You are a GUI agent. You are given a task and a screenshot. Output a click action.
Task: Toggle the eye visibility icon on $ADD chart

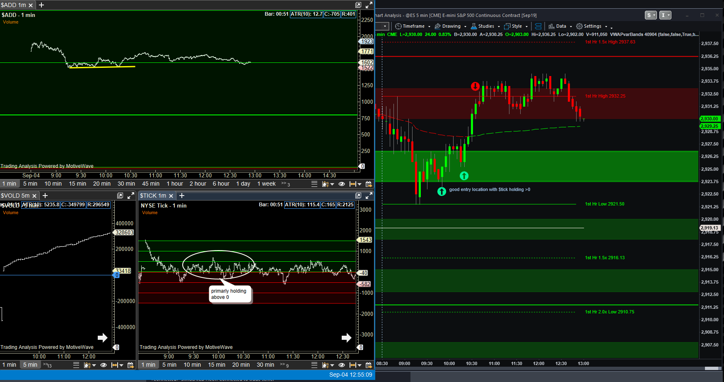tap(342, 184)
